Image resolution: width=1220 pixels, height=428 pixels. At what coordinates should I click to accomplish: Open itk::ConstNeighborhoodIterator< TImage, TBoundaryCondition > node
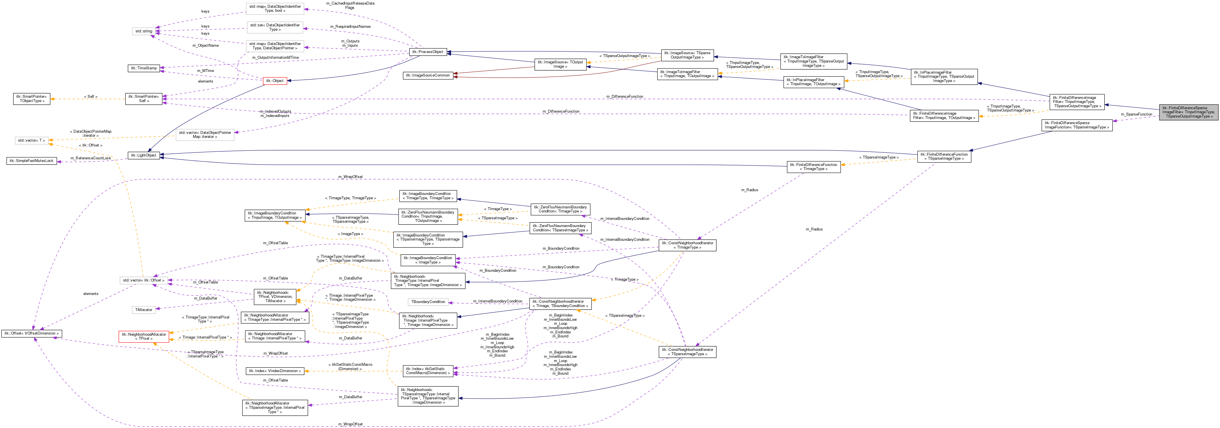click(x=560, y=304)
